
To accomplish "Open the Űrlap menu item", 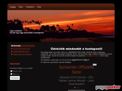I will (x=39, y=7).
